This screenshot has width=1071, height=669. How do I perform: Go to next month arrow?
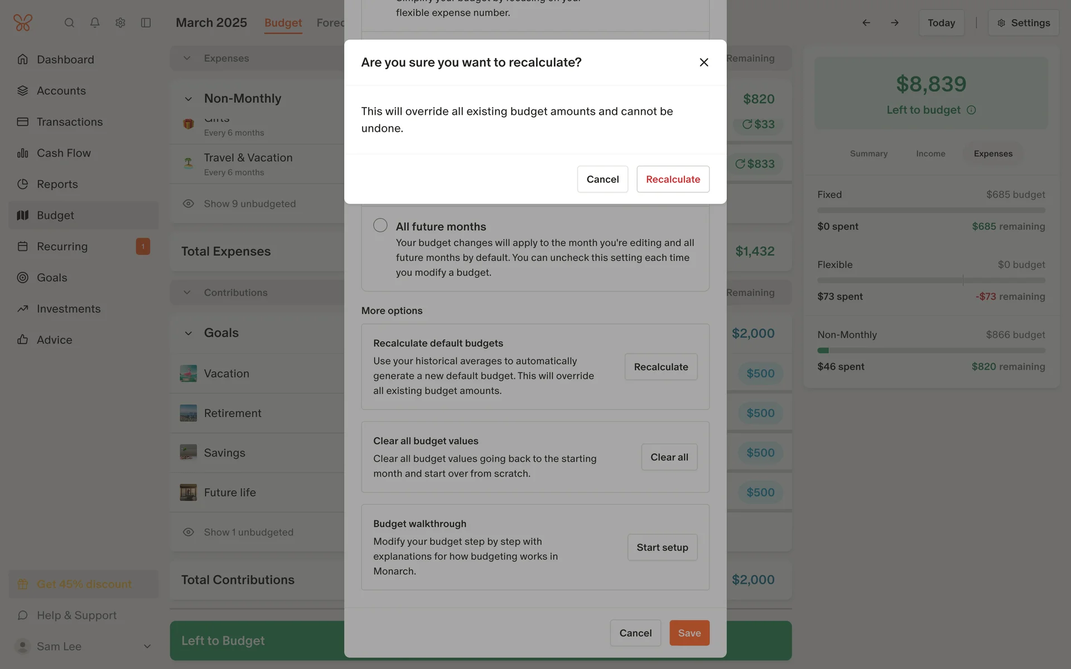click(895, 23)
